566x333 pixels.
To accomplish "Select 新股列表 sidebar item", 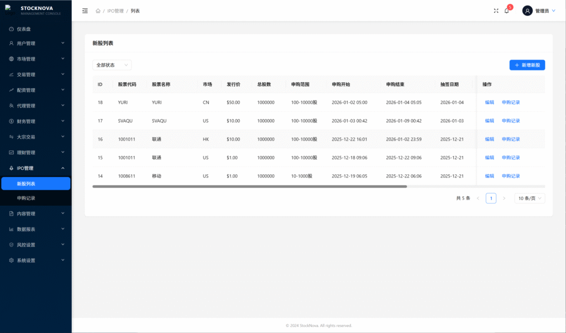I will (35, 184).
